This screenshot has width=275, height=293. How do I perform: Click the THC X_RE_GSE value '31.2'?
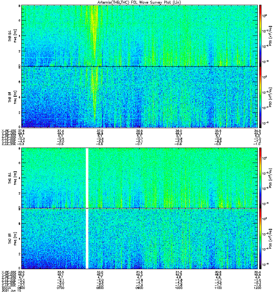click(x=179, y=272)
